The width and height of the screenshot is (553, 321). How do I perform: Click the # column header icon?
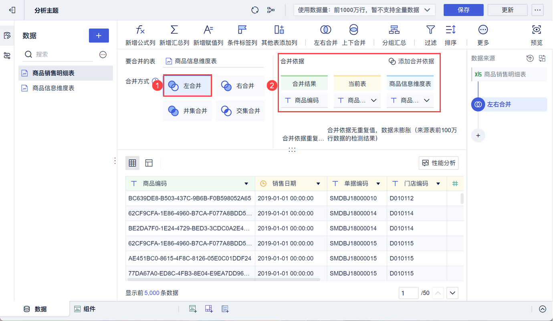455,184
